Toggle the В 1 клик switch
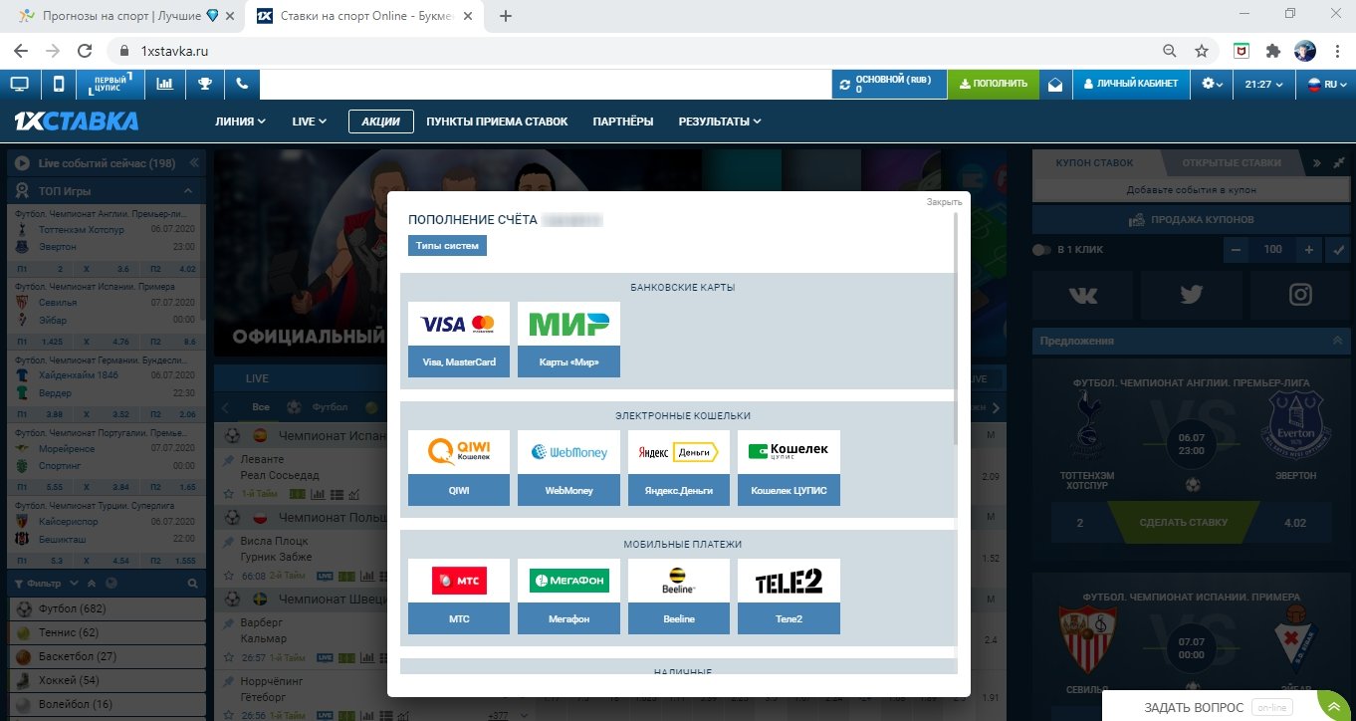 [x=1043, y=250]
